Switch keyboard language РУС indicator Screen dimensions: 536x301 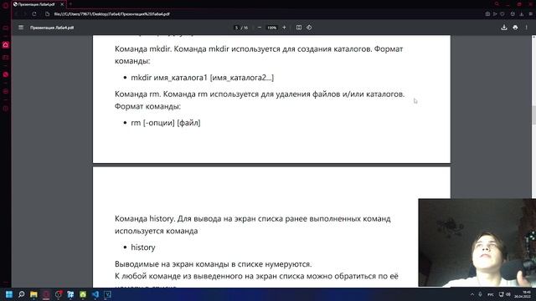491,294
